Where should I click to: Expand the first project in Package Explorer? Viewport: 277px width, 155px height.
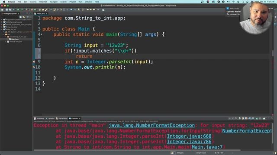point(2,20)
